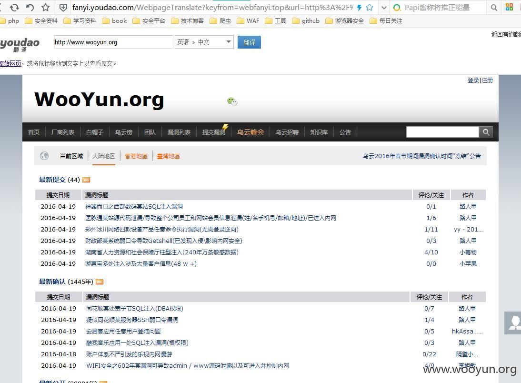Click the WeChat icon beside the logo

point(232,101)
